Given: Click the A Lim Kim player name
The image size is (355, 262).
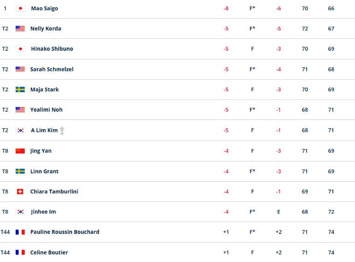Looking at the screenshot, I should pos(44,130).
